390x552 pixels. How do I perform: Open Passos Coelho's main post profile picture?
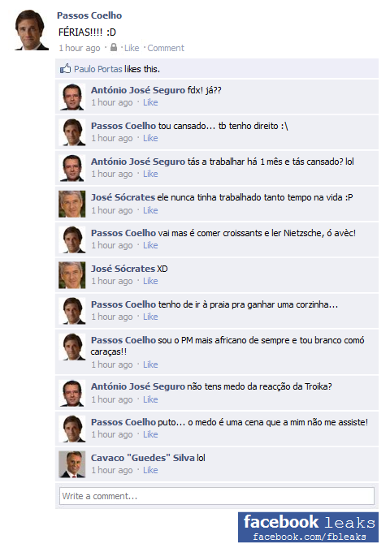[x=31, y=30]
